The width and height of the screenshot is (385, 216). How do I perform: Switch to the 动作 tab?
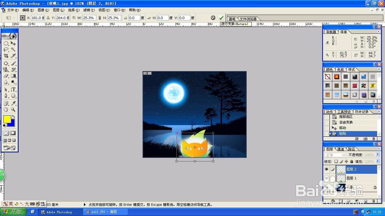[x=329, y=112]
